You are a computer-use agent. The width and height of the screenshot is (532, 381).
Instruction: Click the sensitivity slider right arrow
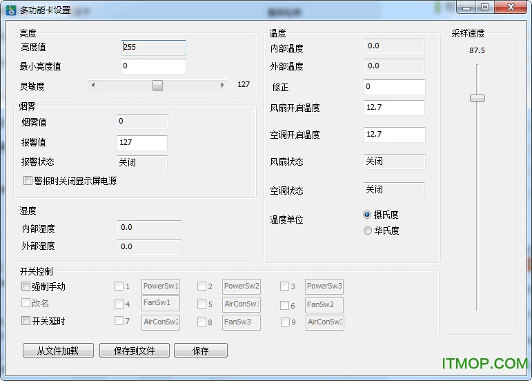[222, 85]
